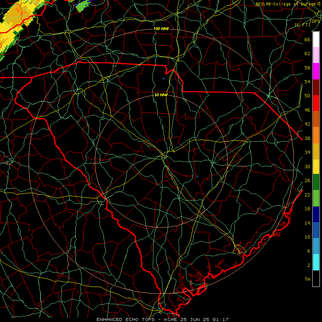Click the legend value 50
This screenshot has height=322, width=322.
click(x=307, y=96)
